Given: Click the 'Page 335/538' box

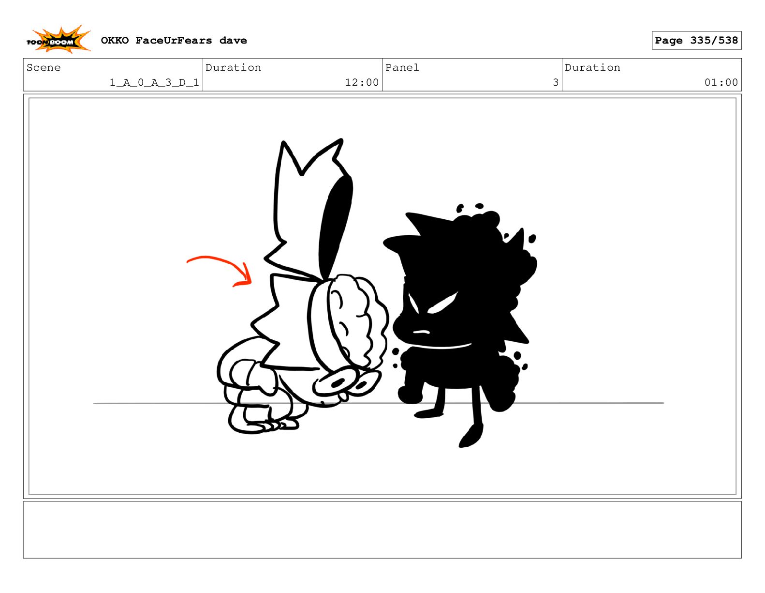Looking at the screenshot, I should 696,41.
